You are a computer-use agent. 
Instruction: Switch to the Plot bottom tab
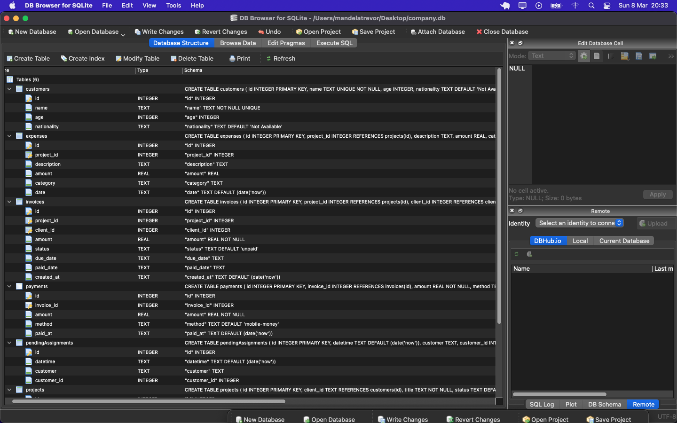pos(571,404)
